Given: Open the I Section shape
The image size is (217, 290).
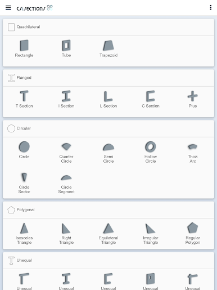Looking at the screenshot, I should (x=66, y=99).
